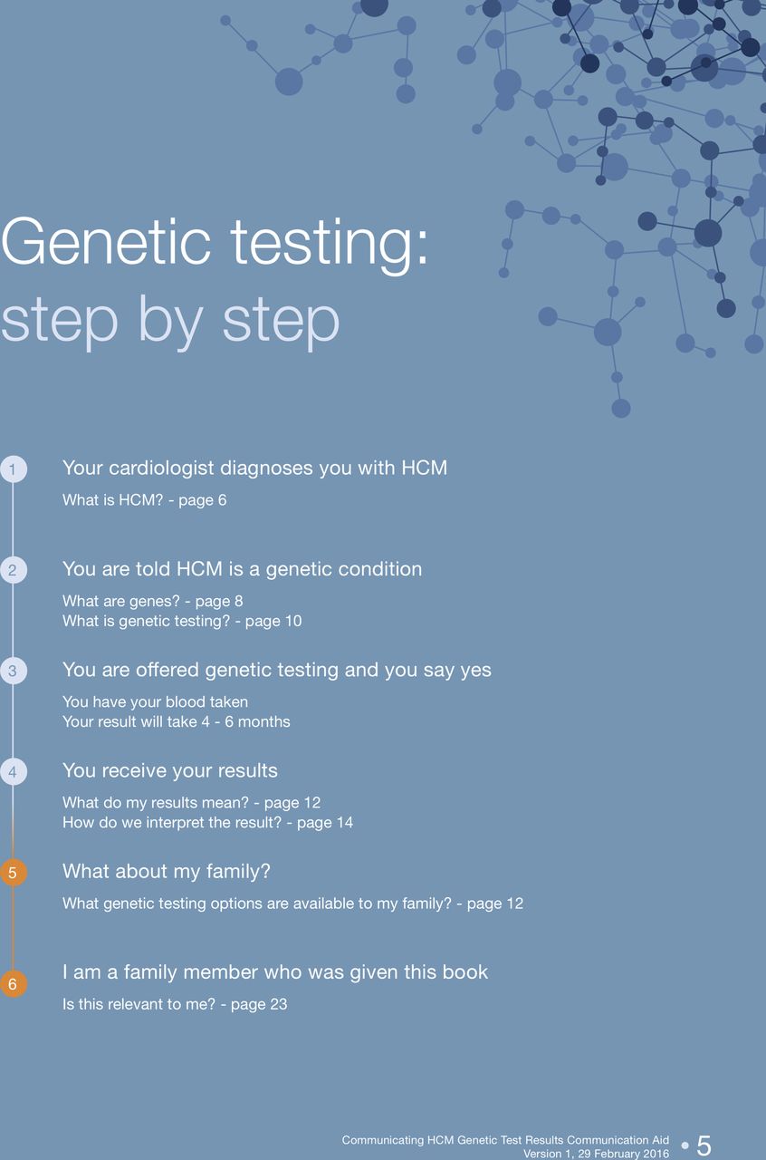Screen dimensions: 766x1160
Task: Click the step 1 circle marker
Action: tap(13, 469)
